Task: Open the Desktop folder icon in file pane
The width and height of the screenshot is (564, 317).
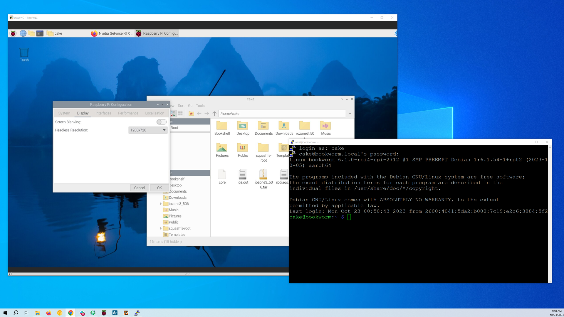Action: pos(243,128)
